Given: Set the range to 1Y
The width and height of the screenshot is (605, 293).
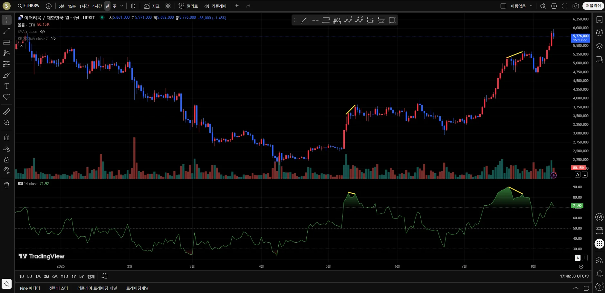Looking at the screenshot, I should [74, 277].
